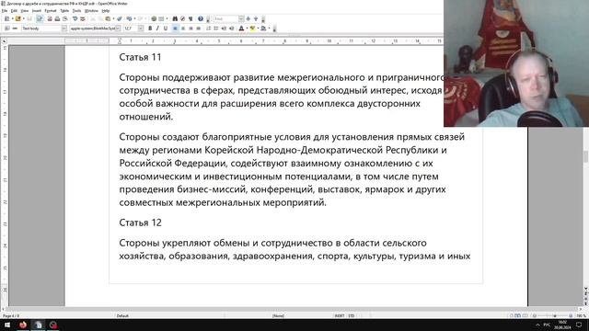This screenshot has height=331, width=589.
Task: Click the Highlighting color button
Action: (x=252, y=29)
